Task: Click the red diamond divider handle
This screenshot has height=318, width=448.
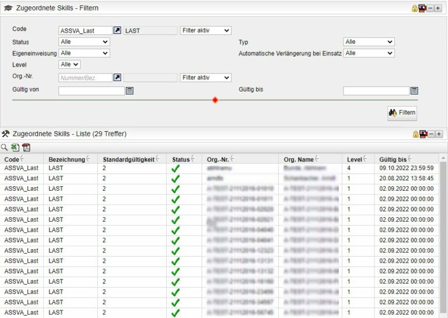Action: click(x=215, y=100)
